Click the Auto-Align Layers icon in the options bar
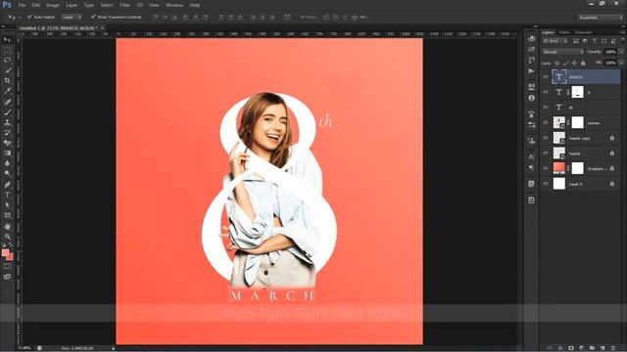Viewport: 627px width, 352px height. coord(287,18)
